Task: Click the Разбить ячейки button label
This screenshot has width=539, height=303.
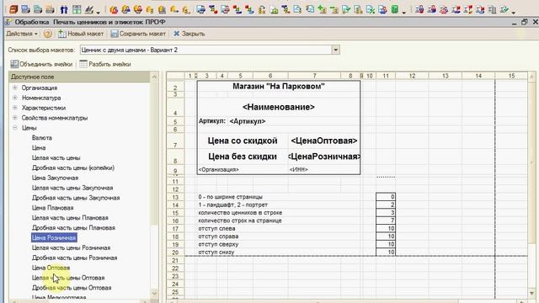Action: 109,64
